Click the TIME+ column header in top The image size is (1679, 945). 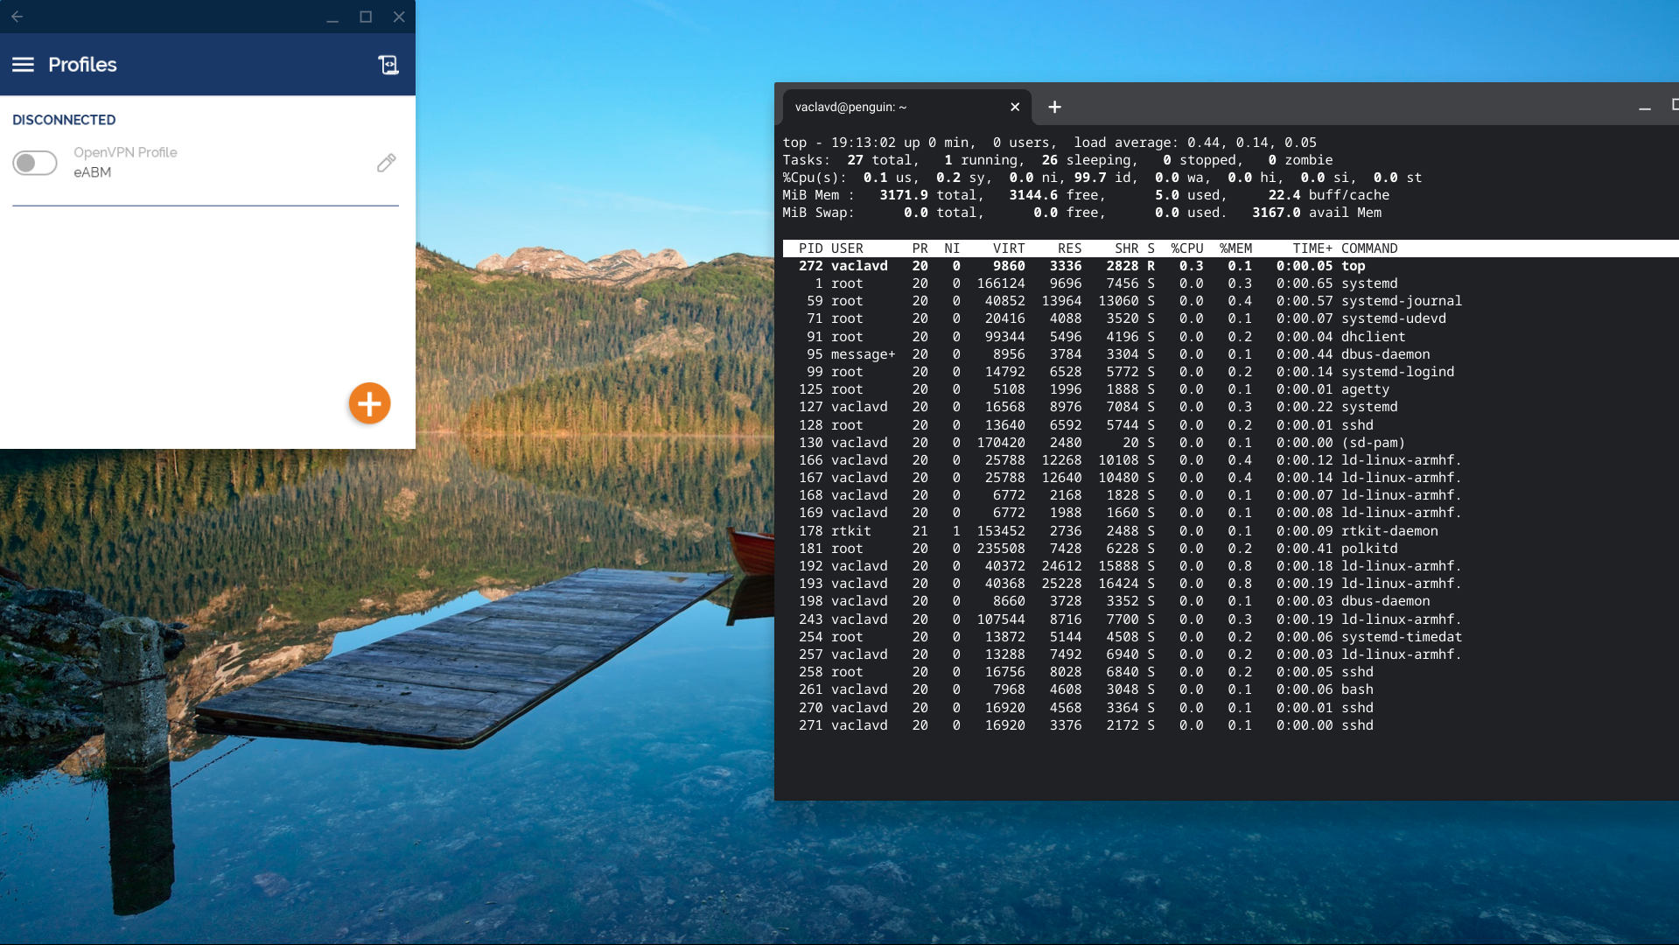click(x=1312, y=248)
